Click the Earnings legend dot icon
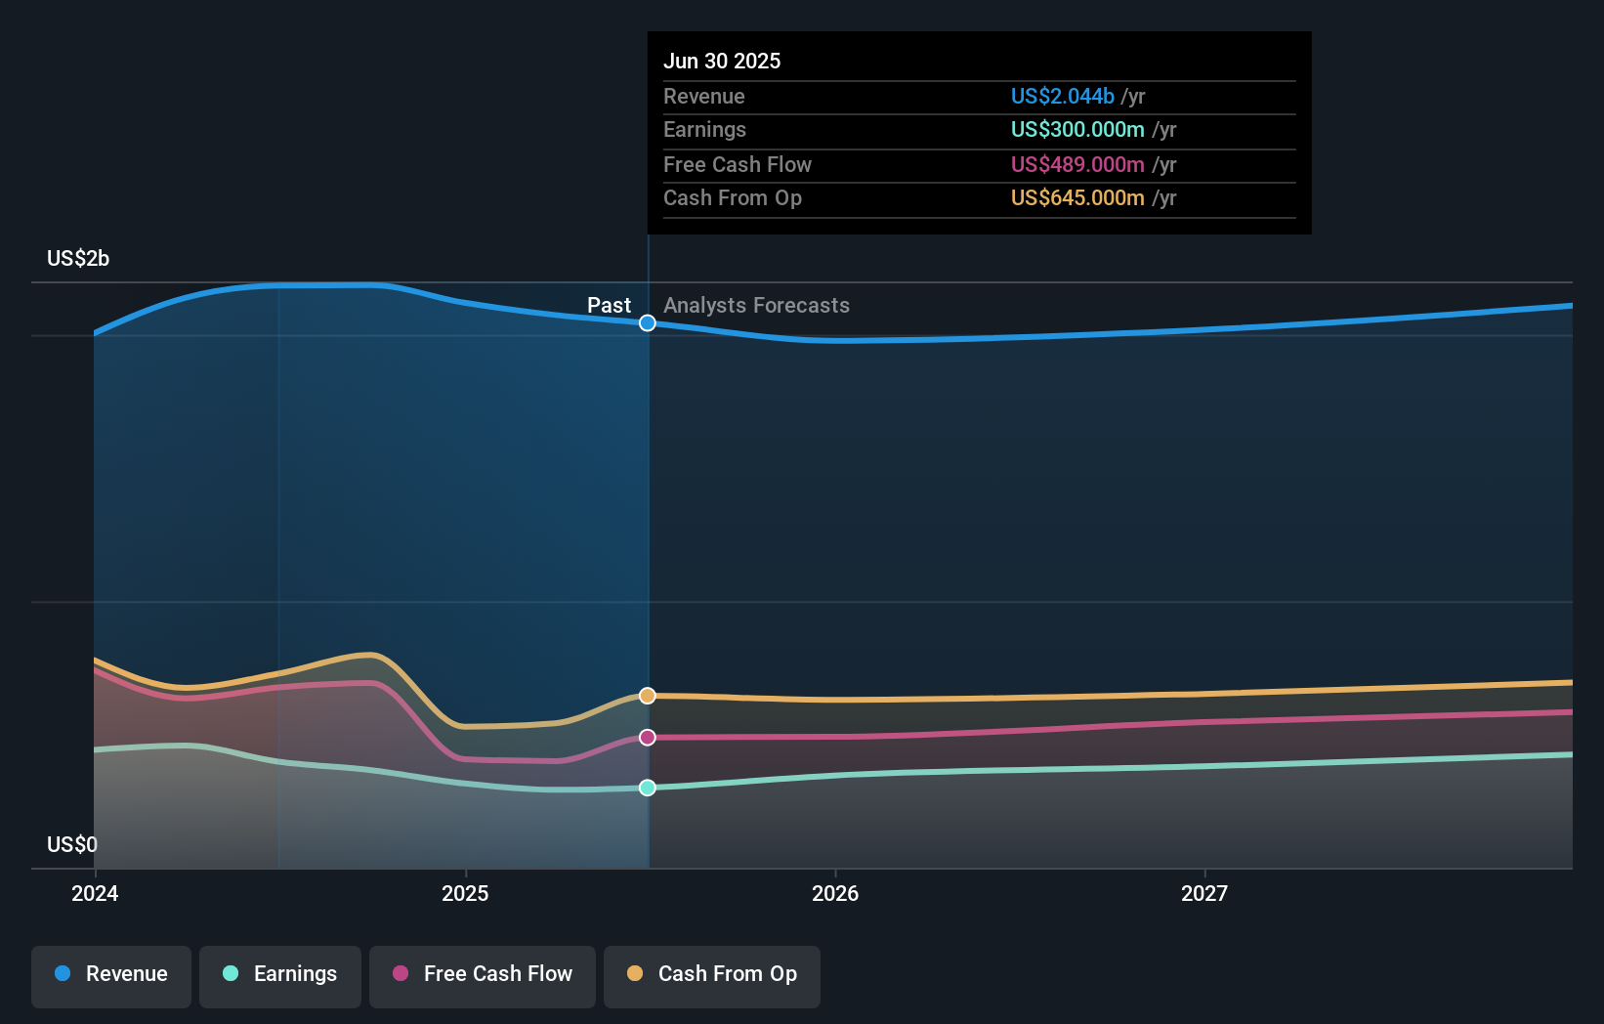Screen dimensions: 1604x1024 pos(229,974)
